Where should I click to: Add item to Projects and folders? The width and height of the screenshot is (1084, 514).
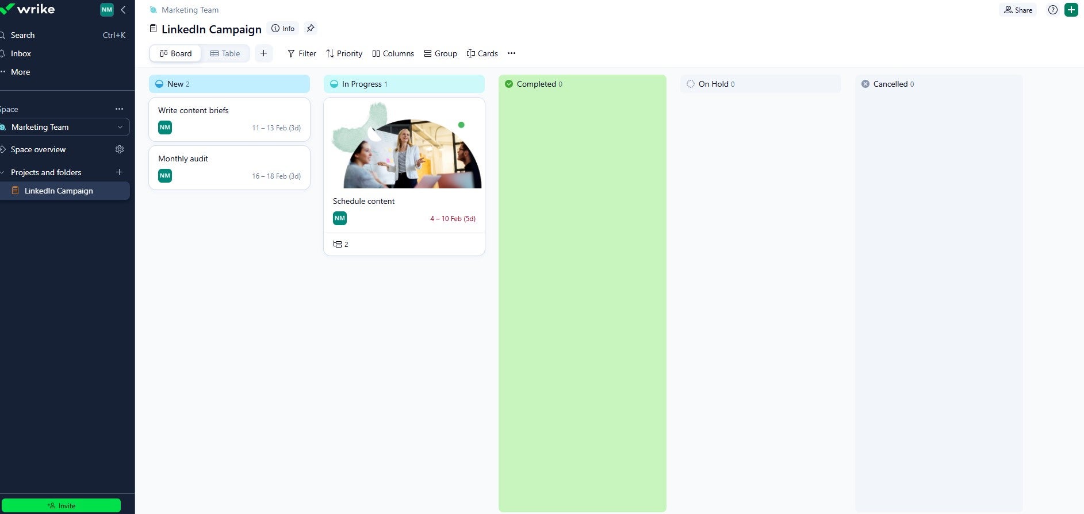[120, 172]
